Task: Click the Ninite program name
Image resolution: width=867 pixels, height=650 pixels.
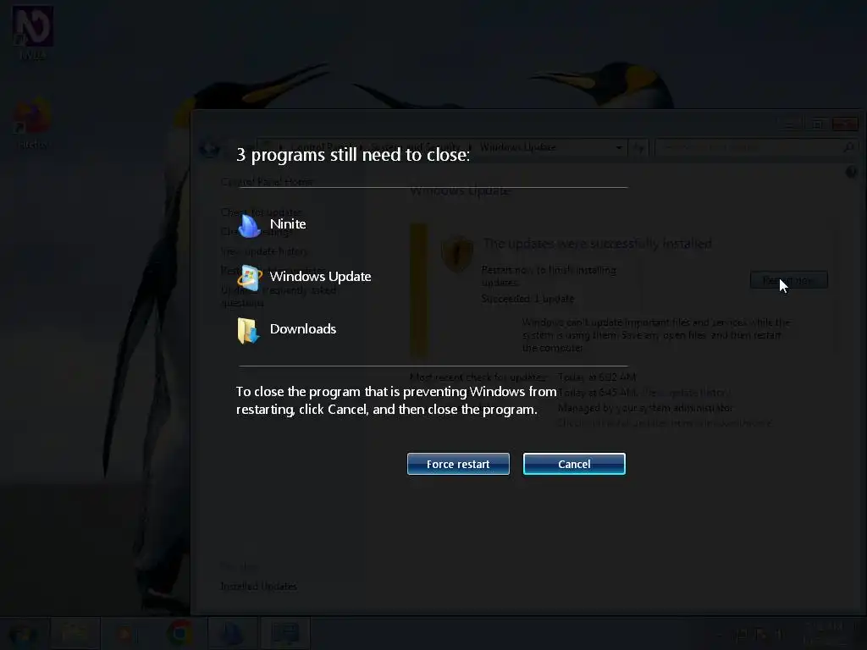Action: click(x=288, y=223)
